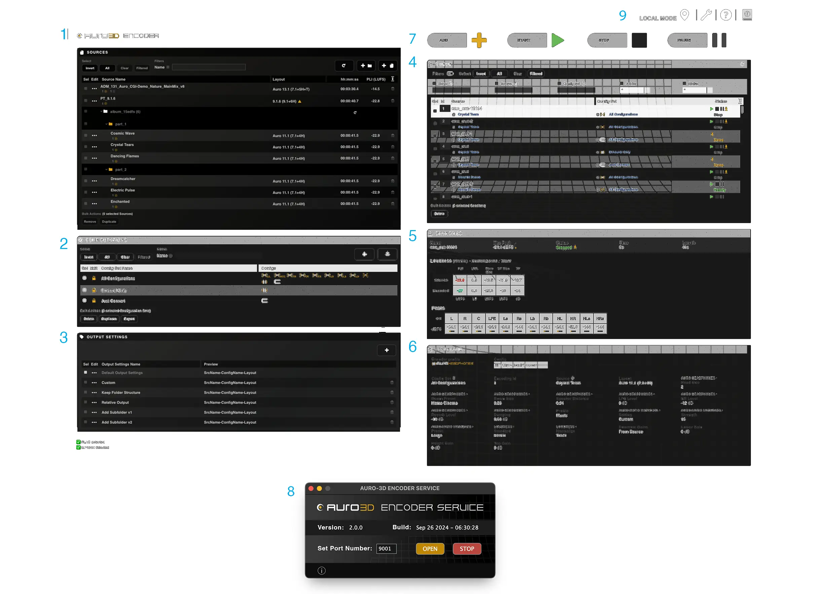Click the Set Port Number field
The height and width of the screenshot is (594, 835).
[386, 549]
